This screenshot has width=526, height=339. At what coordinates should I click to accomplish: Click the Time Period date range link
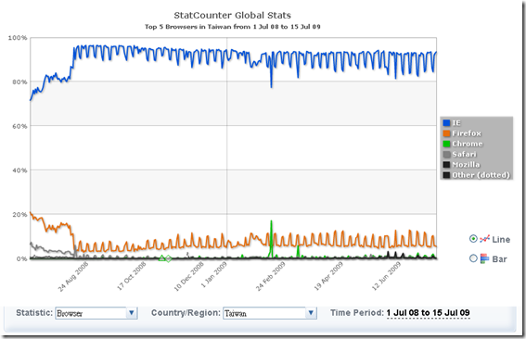tap(428, 313)
